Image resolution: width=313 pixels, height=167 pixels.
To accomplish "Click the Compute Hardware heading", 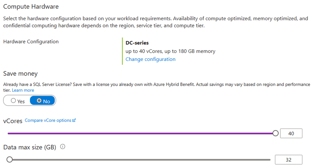I will [x=31, y=7].
